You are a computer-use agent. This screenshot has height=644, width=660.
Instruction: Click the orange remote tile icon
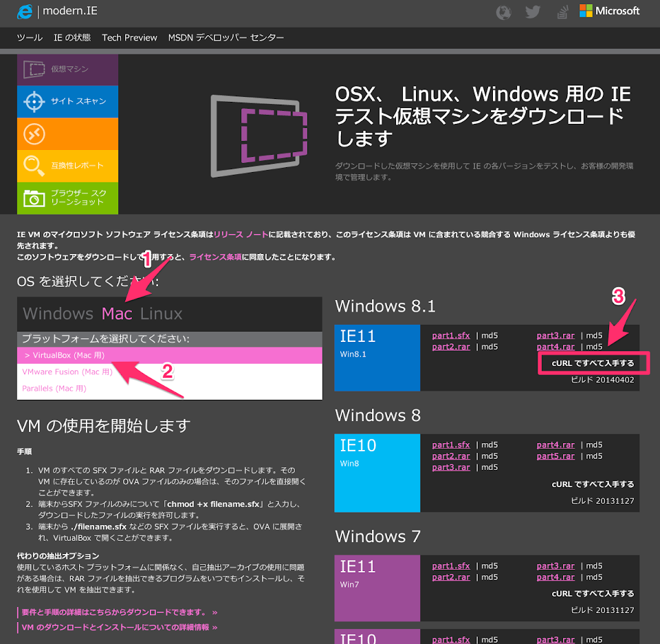click(x=34, y=134)
